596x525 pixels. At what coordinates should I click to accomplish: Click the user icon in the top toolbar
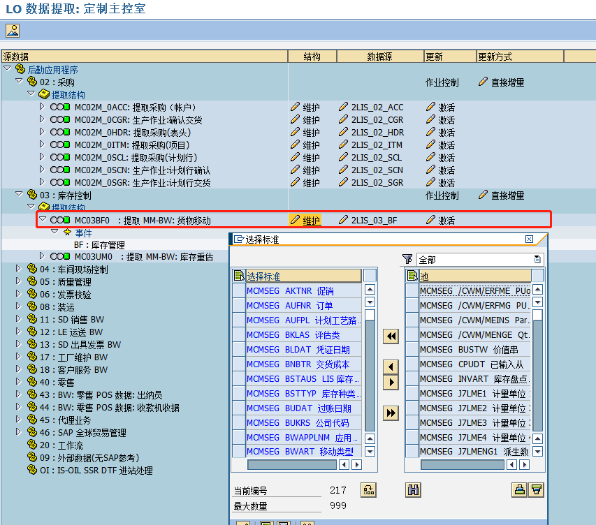coord(13,31)
